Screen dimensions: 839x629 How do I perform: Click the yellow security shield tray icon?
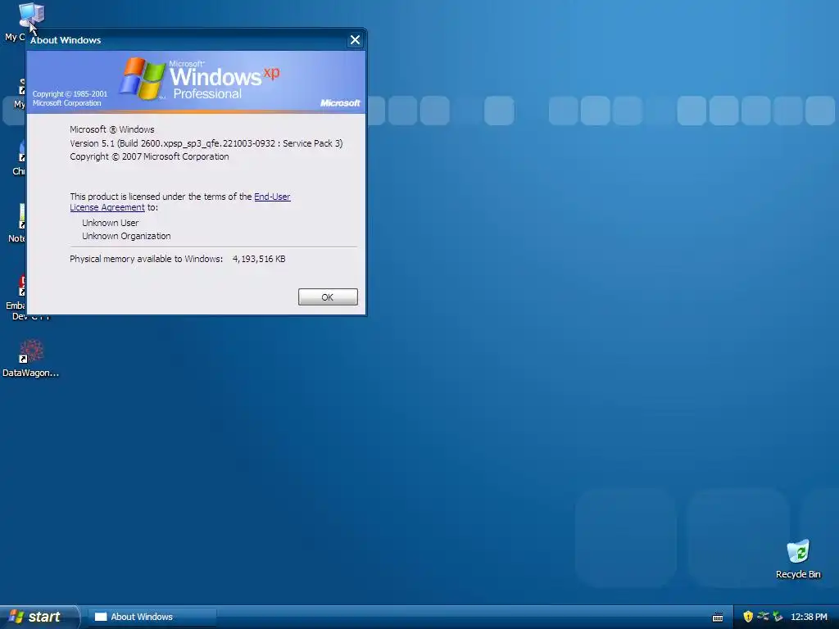point(748,617)
